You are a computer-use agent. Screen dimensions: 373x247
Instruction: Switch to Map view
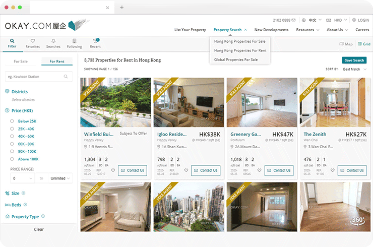pos(346,44)
